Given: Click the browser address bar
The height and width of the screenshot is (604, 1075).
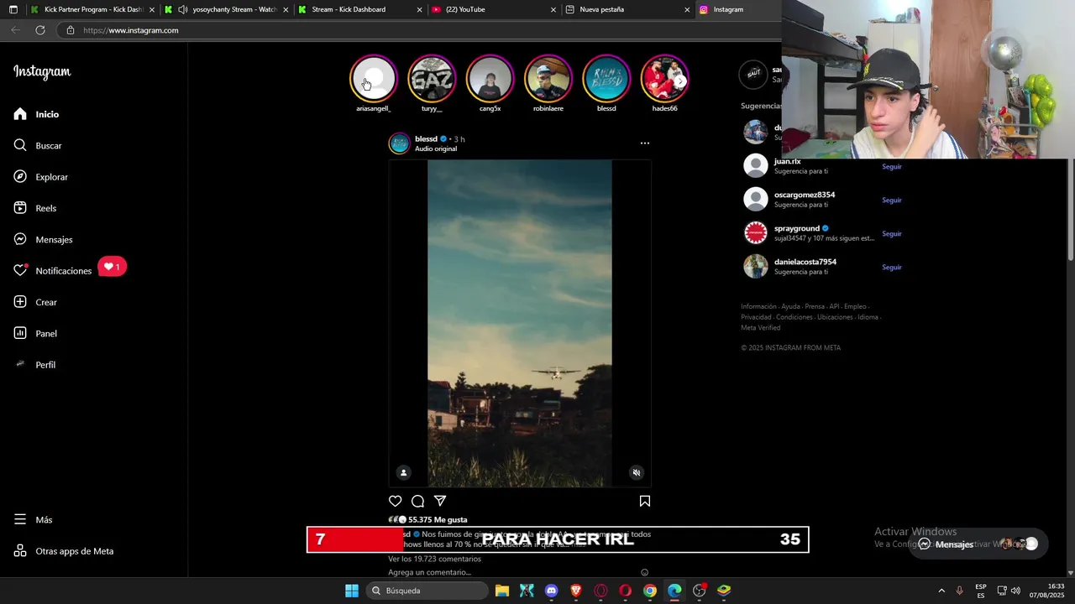Looking at the screenshot, I should [x=420, y=30].
